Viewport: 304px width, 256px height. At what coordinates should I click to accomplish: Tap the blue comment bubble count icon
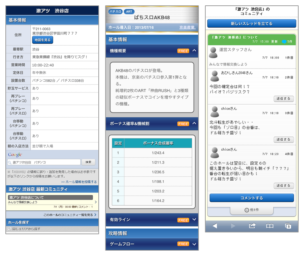click(284, 42)
